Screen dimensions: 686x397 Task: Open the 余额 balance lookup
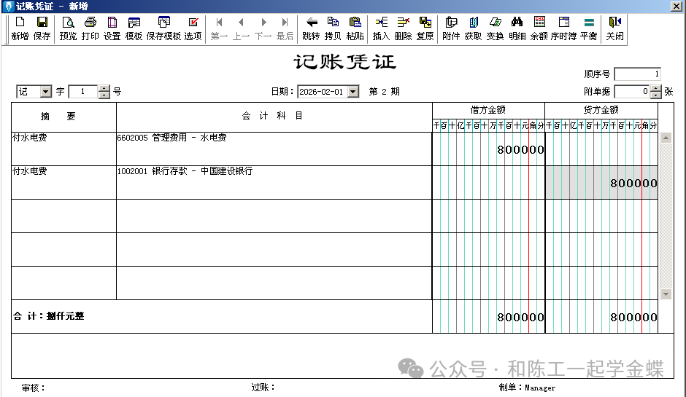tap(539, 28)
